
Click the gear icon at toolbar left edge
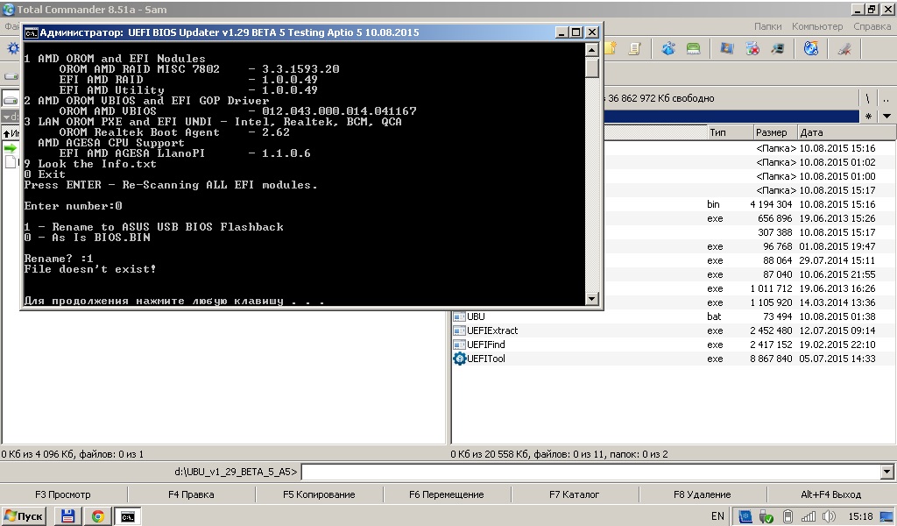(12, 48)
